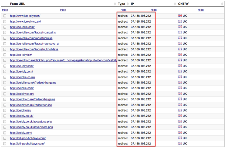
Task: Follow the icelollie.co.uk/?adset=bargains link
Action: point(33,83)
